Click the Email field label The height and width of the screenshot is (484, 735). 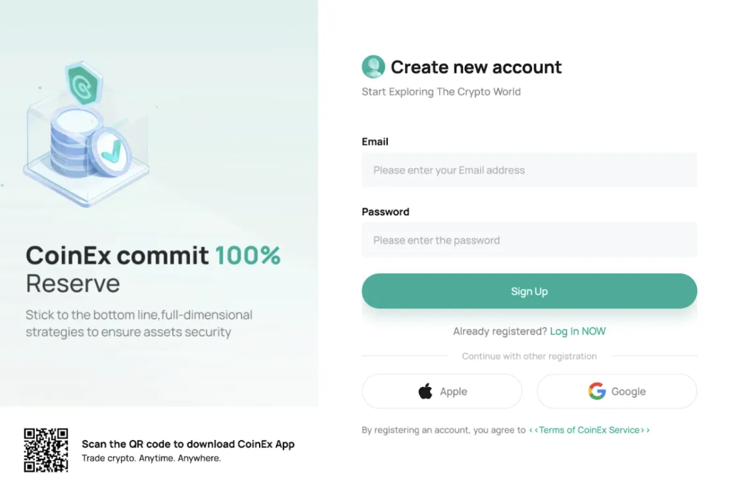pos(375,141)
